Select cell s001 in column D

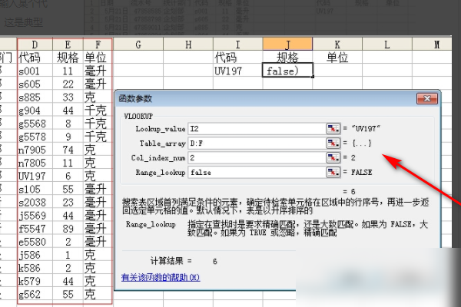[35, 71]
